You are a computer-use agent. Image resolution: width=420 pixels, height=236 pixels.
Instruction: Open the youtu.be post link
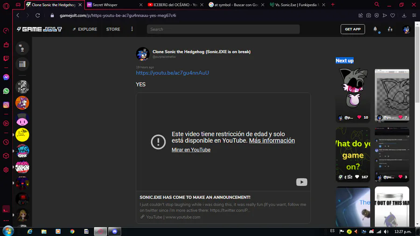[x=172, y=73]
